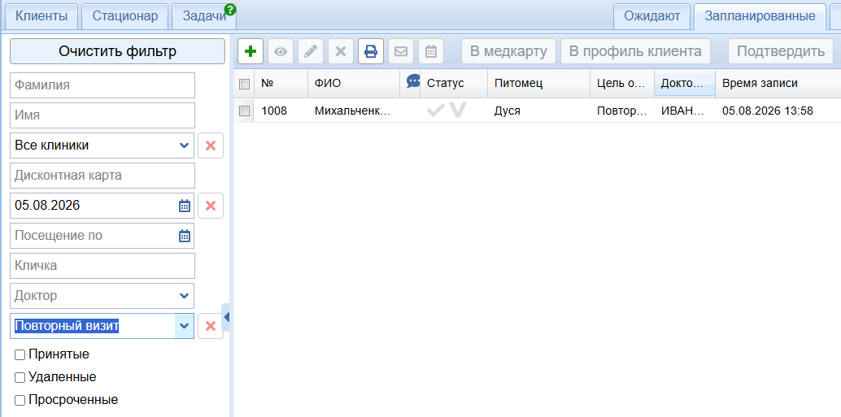This screenshot has width=841, height=417.
Task: Click the calendar reschedule toolbar icon
Action: click(431, 51)
